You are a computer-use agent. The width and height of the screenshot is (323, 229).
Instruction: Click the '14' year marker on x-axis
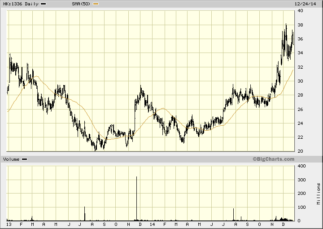153,224
